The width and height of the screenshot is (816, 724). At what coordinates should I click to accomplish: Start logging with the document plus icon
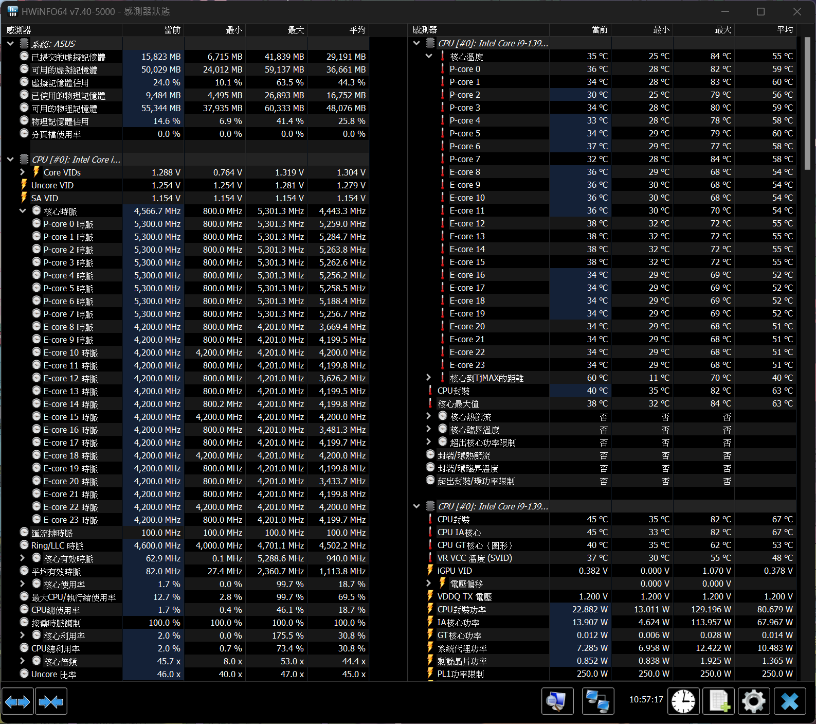point(719,701)
